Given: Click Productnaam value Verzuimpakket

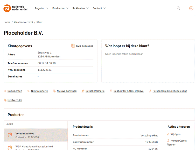Looking at the screenshot, I should pos(149,135).
